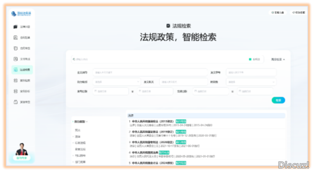Open the 时效性 dropdown selector

point(251,82)
